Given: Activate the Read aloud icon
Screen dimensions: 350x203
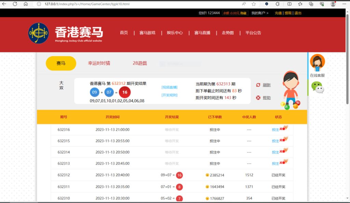Looking at the screenshot, I should click(x=244, y=4).
